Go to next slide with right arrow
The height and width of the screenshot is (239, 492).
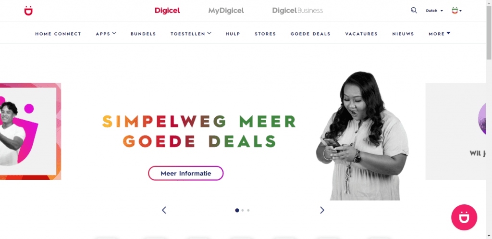322,210
